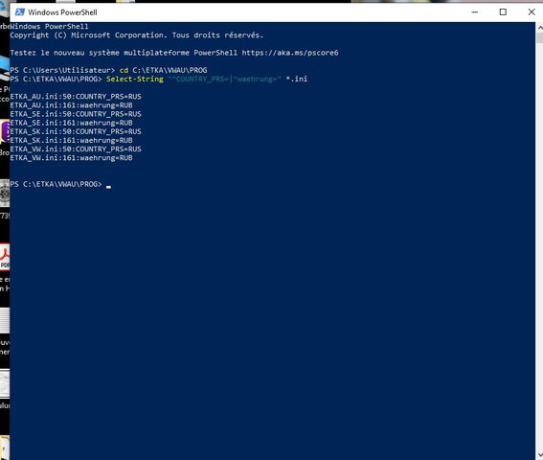This screenshot has width=543, height=460.
Task: Click the ETKA_SE.ini:161:waehrung=RUB output line
Action: pyautogui.click(x=71, y=123)
